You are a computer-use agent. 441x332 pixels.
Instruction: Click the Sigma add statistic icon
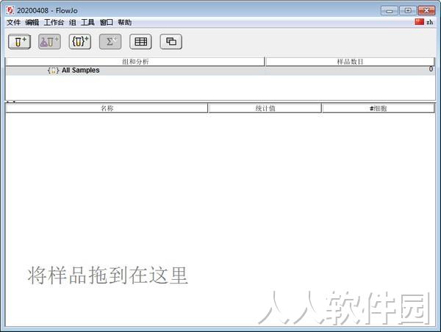[x=110, y=42]
